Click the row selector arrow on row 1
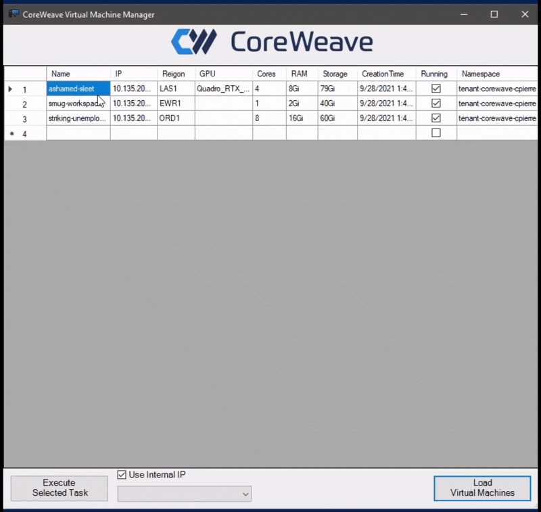 (9, 89)
